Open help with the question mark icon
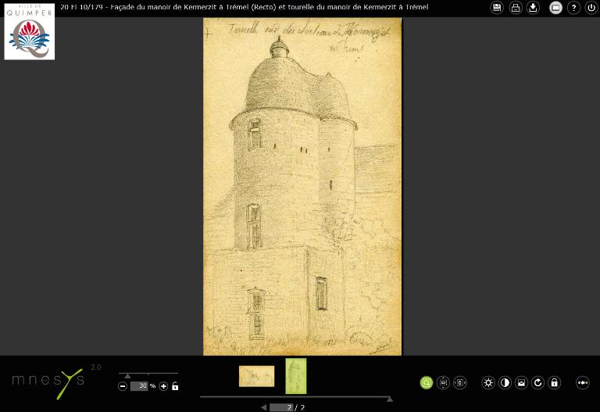600x412 pixels. 573,8
